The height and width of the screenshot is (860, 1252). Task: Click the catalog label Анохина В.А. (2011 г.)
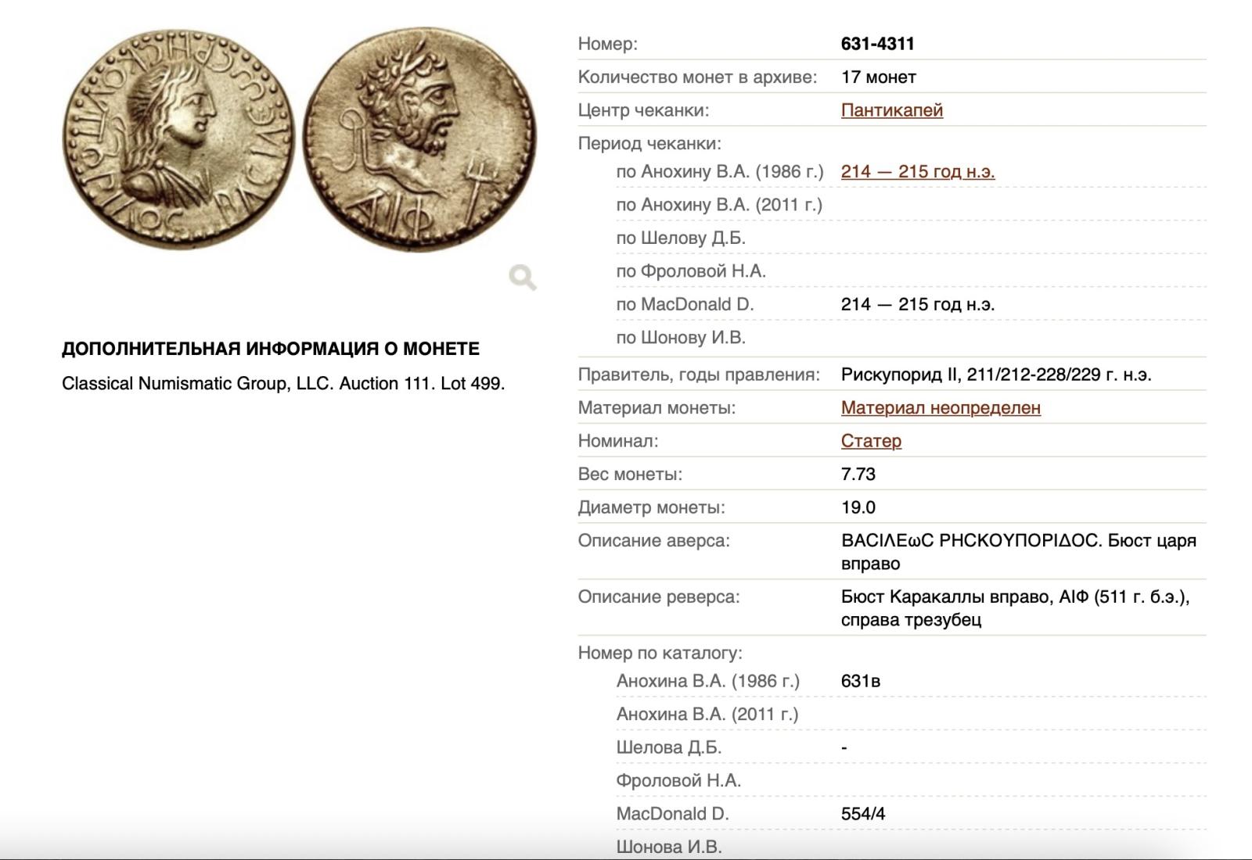pos(707,715)
